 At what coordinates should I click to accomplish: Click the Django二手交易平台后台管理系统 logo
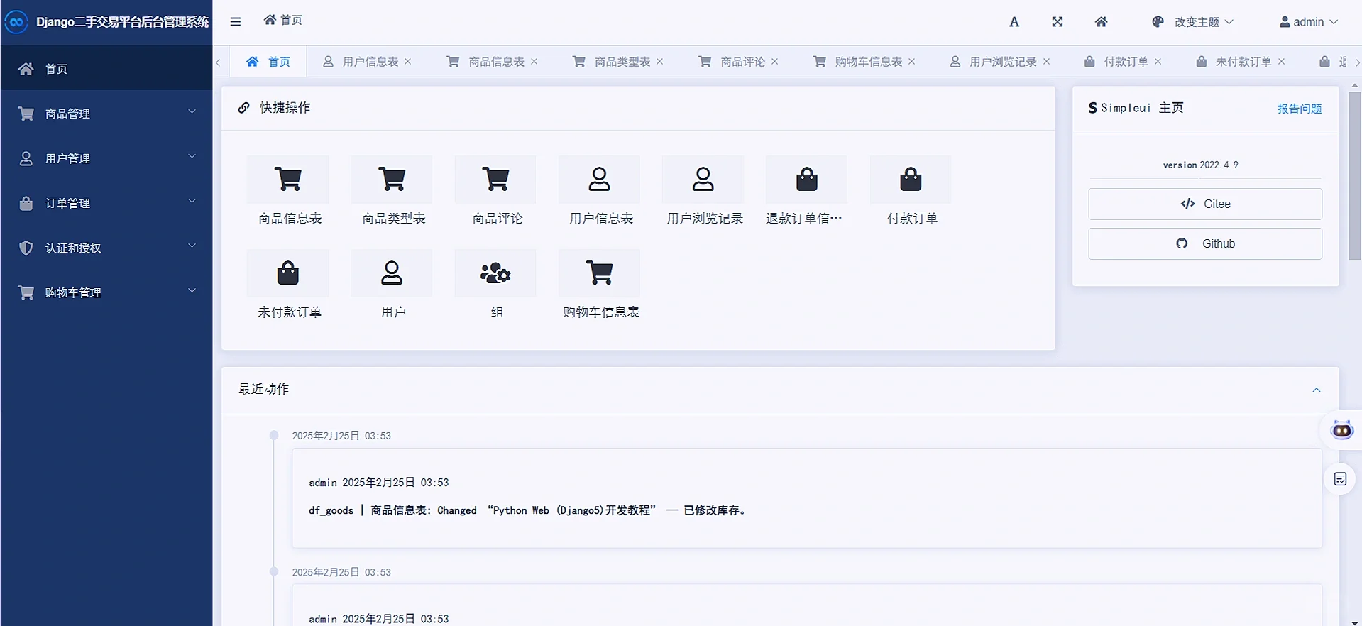[x=106, y=22]
